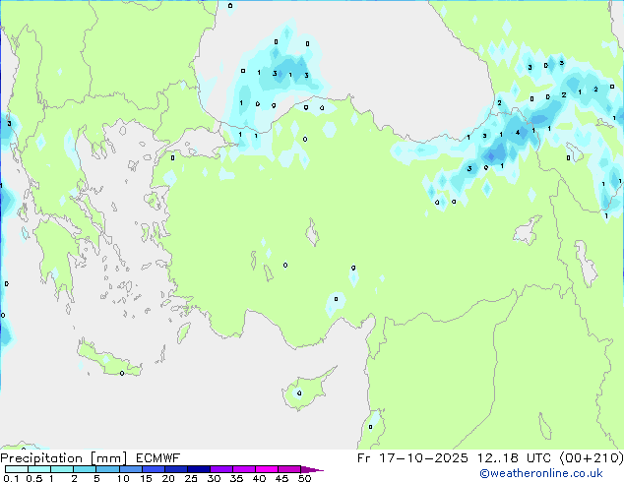Select the 'ECMWF' model label
Screen dimensions: 624x482
point(157,458)
